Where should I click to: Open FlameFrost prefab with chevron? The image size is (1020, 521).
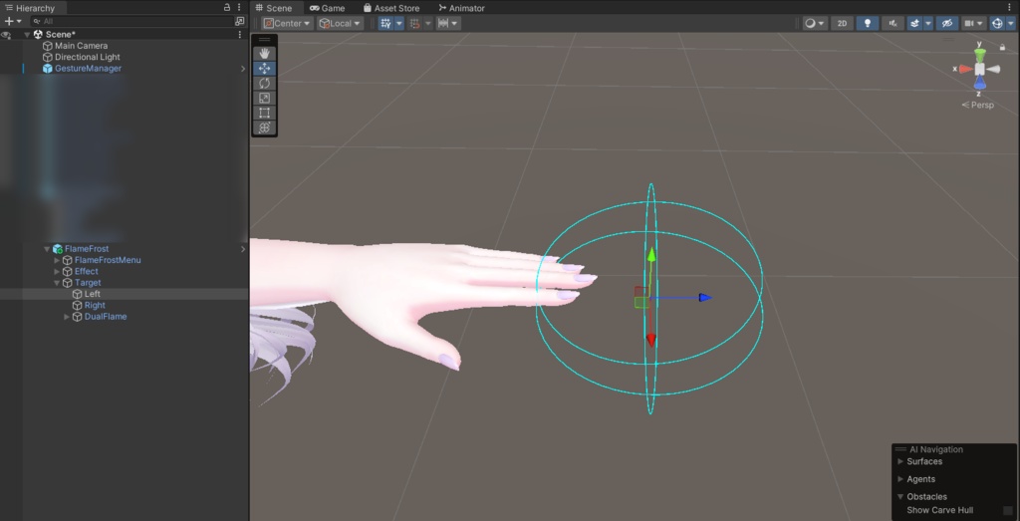click(x=243, y=248)
